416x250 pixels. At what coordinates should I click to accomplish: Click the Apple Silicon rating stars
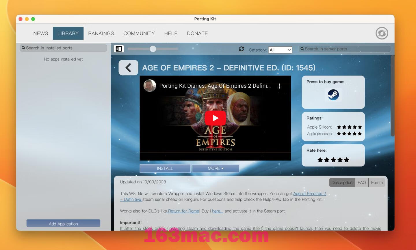coord(349,127)
